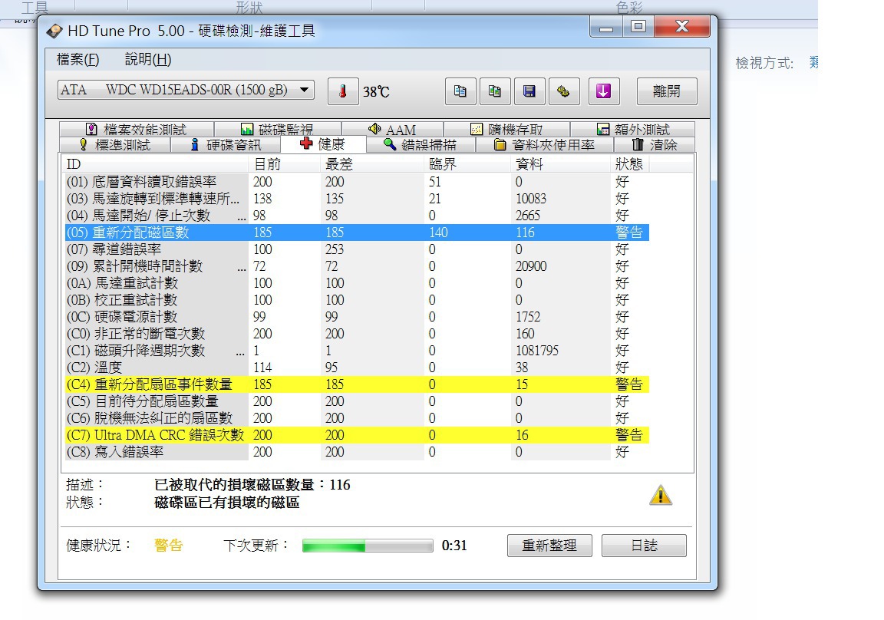Click the yellow warning triangle icon
Viewport: 884px width, 620px height.
[x=660, y=496]
